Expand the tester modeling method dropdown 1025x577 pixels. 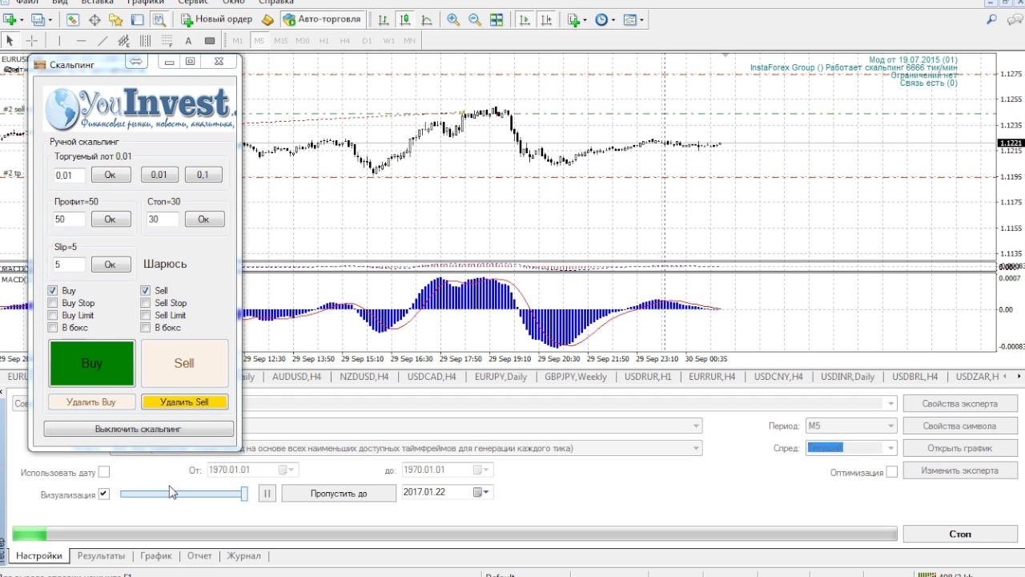click(697, 448)
